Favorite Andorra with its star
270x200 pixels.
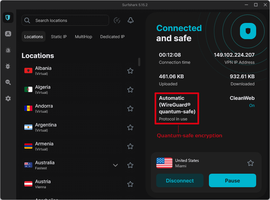130,109
